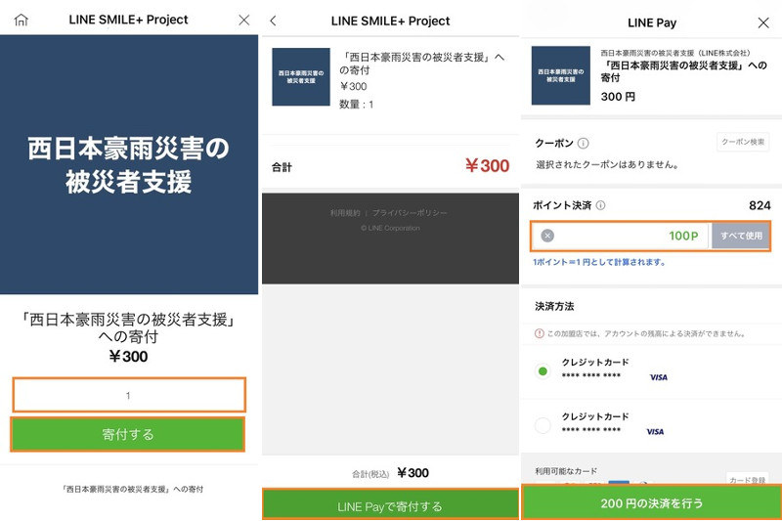Close the LINE Pay screen

(x=763, y=22)
